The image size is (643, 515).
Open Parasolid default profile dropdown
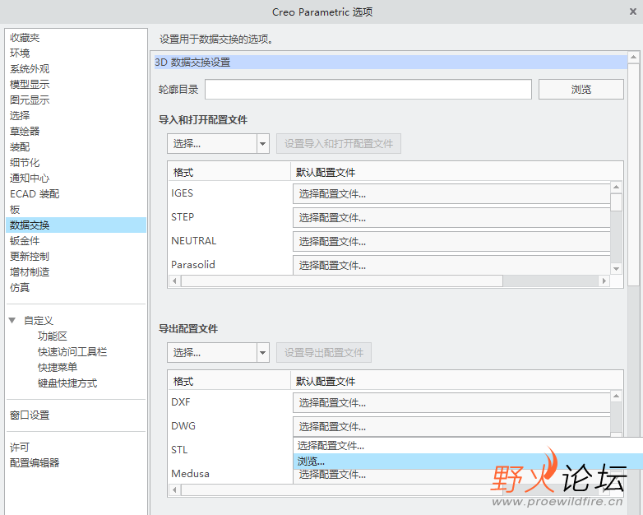[x=451, y=265]
